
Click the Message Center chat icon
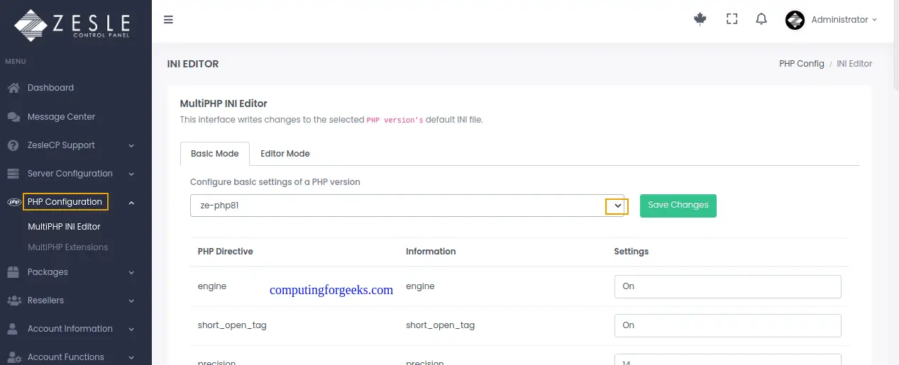click(13, 117)
